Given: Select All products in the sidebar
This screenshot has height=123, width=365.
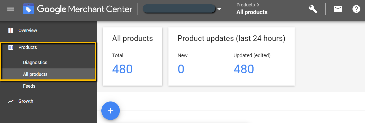Looking at the screenshot, I should [x=35, y=74].
